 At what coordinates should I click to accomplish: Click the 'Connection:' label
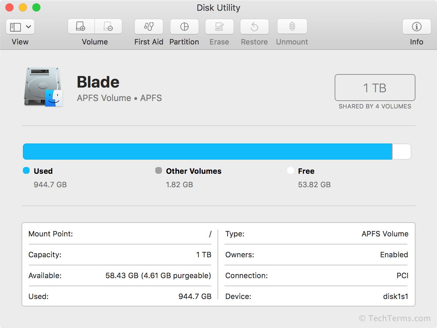pos(246,275)
